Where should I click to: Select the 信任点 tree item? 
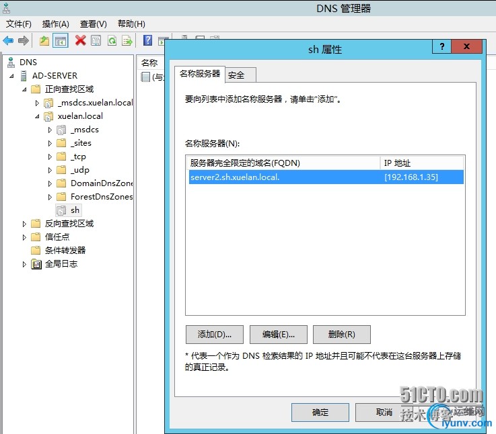(57, 237)
